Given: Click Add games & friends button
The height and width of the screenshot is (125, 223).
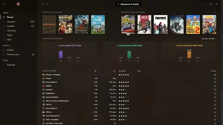Looking at the screenshot, I should [128, 4].
